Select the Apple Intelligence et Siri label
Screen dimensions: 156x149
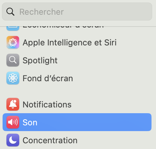70,43
